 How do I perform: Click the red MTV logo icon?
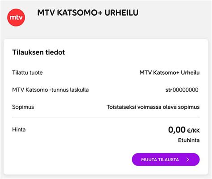16,17
